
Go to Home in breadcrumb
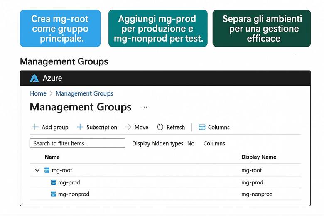(38, 93)
